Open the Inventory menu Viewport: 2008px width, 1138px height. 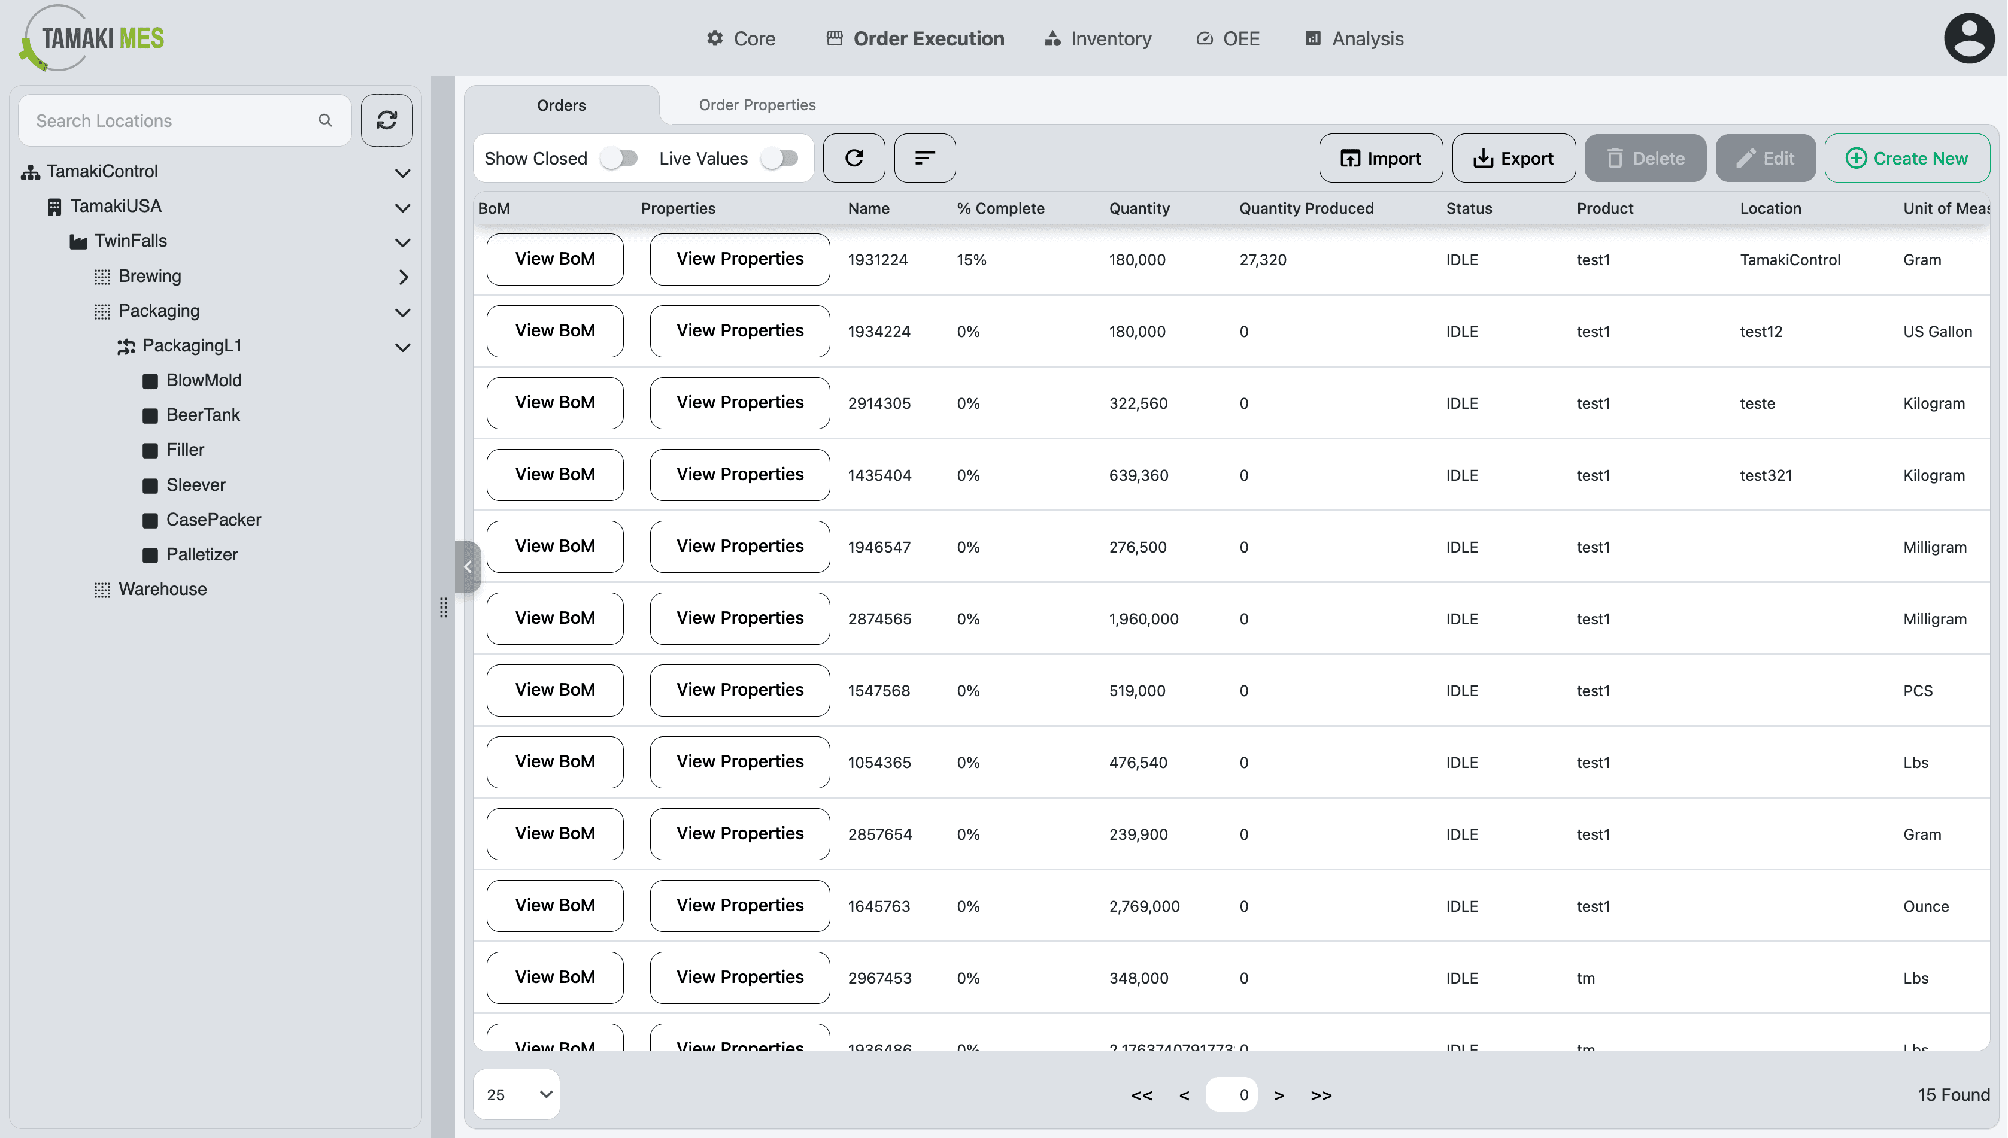[1097, 38]
